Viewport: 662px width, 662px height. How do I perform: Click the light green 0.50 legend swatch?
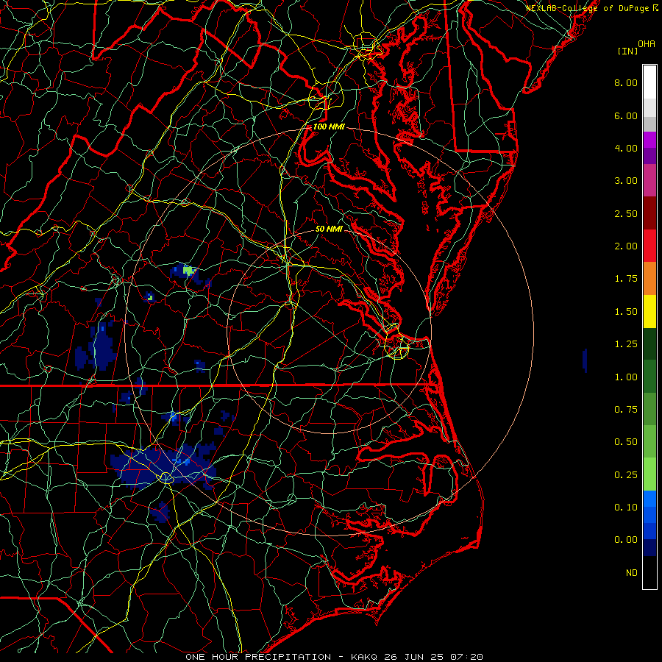tap(649, 441)
